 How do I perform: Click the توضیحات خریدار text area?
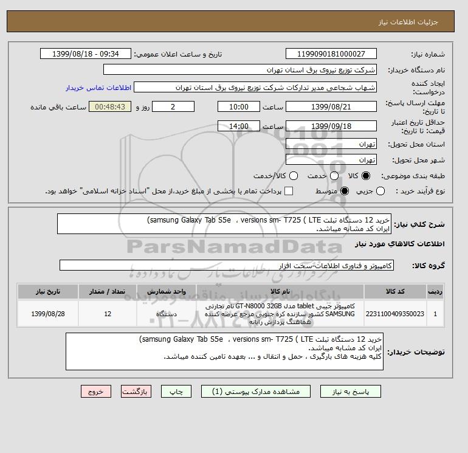[224, 351]
